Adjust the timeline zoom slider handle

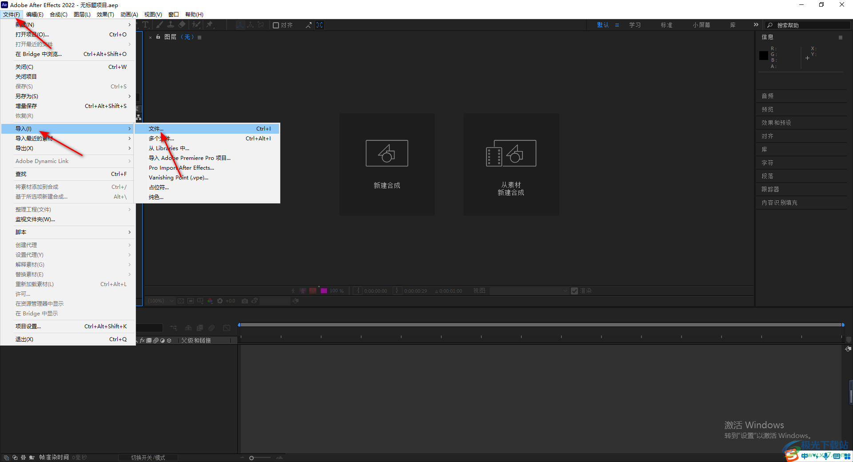(251, 458)
